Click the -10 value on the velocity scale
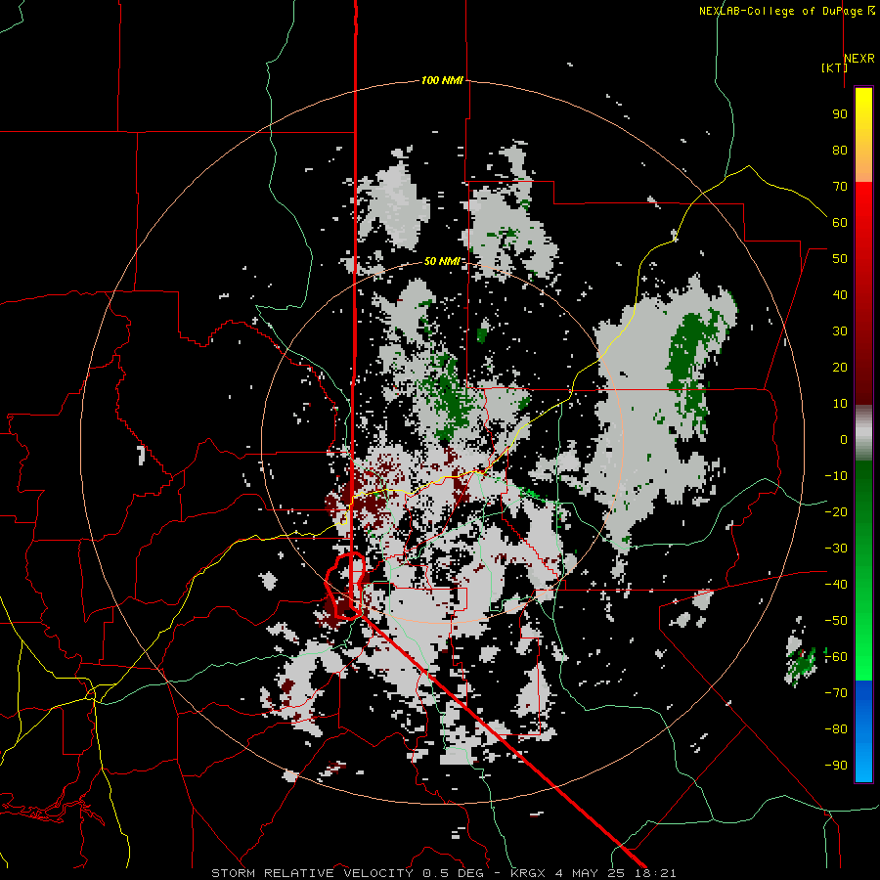The width and height of the screenshot is (880, 880). (836, 476)
